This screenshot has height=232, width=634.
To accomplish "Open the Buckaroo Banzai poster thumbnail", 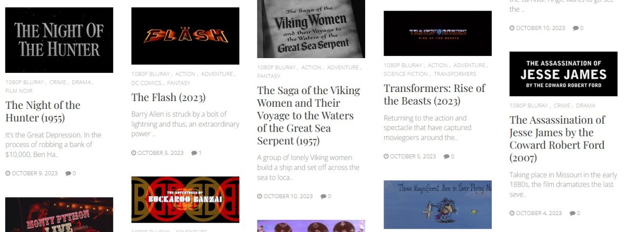I will [185, 200].
